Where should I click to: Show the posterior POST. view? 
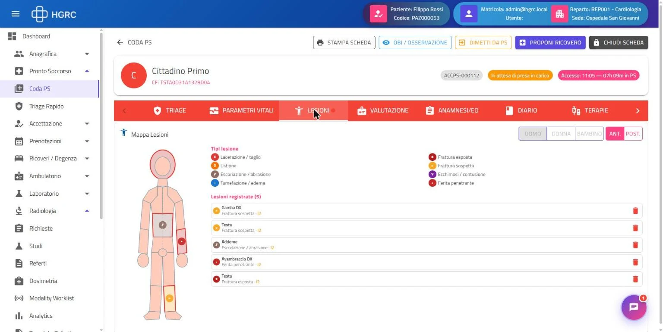point(633,134)
